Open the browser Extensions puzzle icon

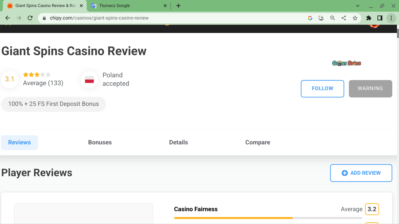(369, 18)
